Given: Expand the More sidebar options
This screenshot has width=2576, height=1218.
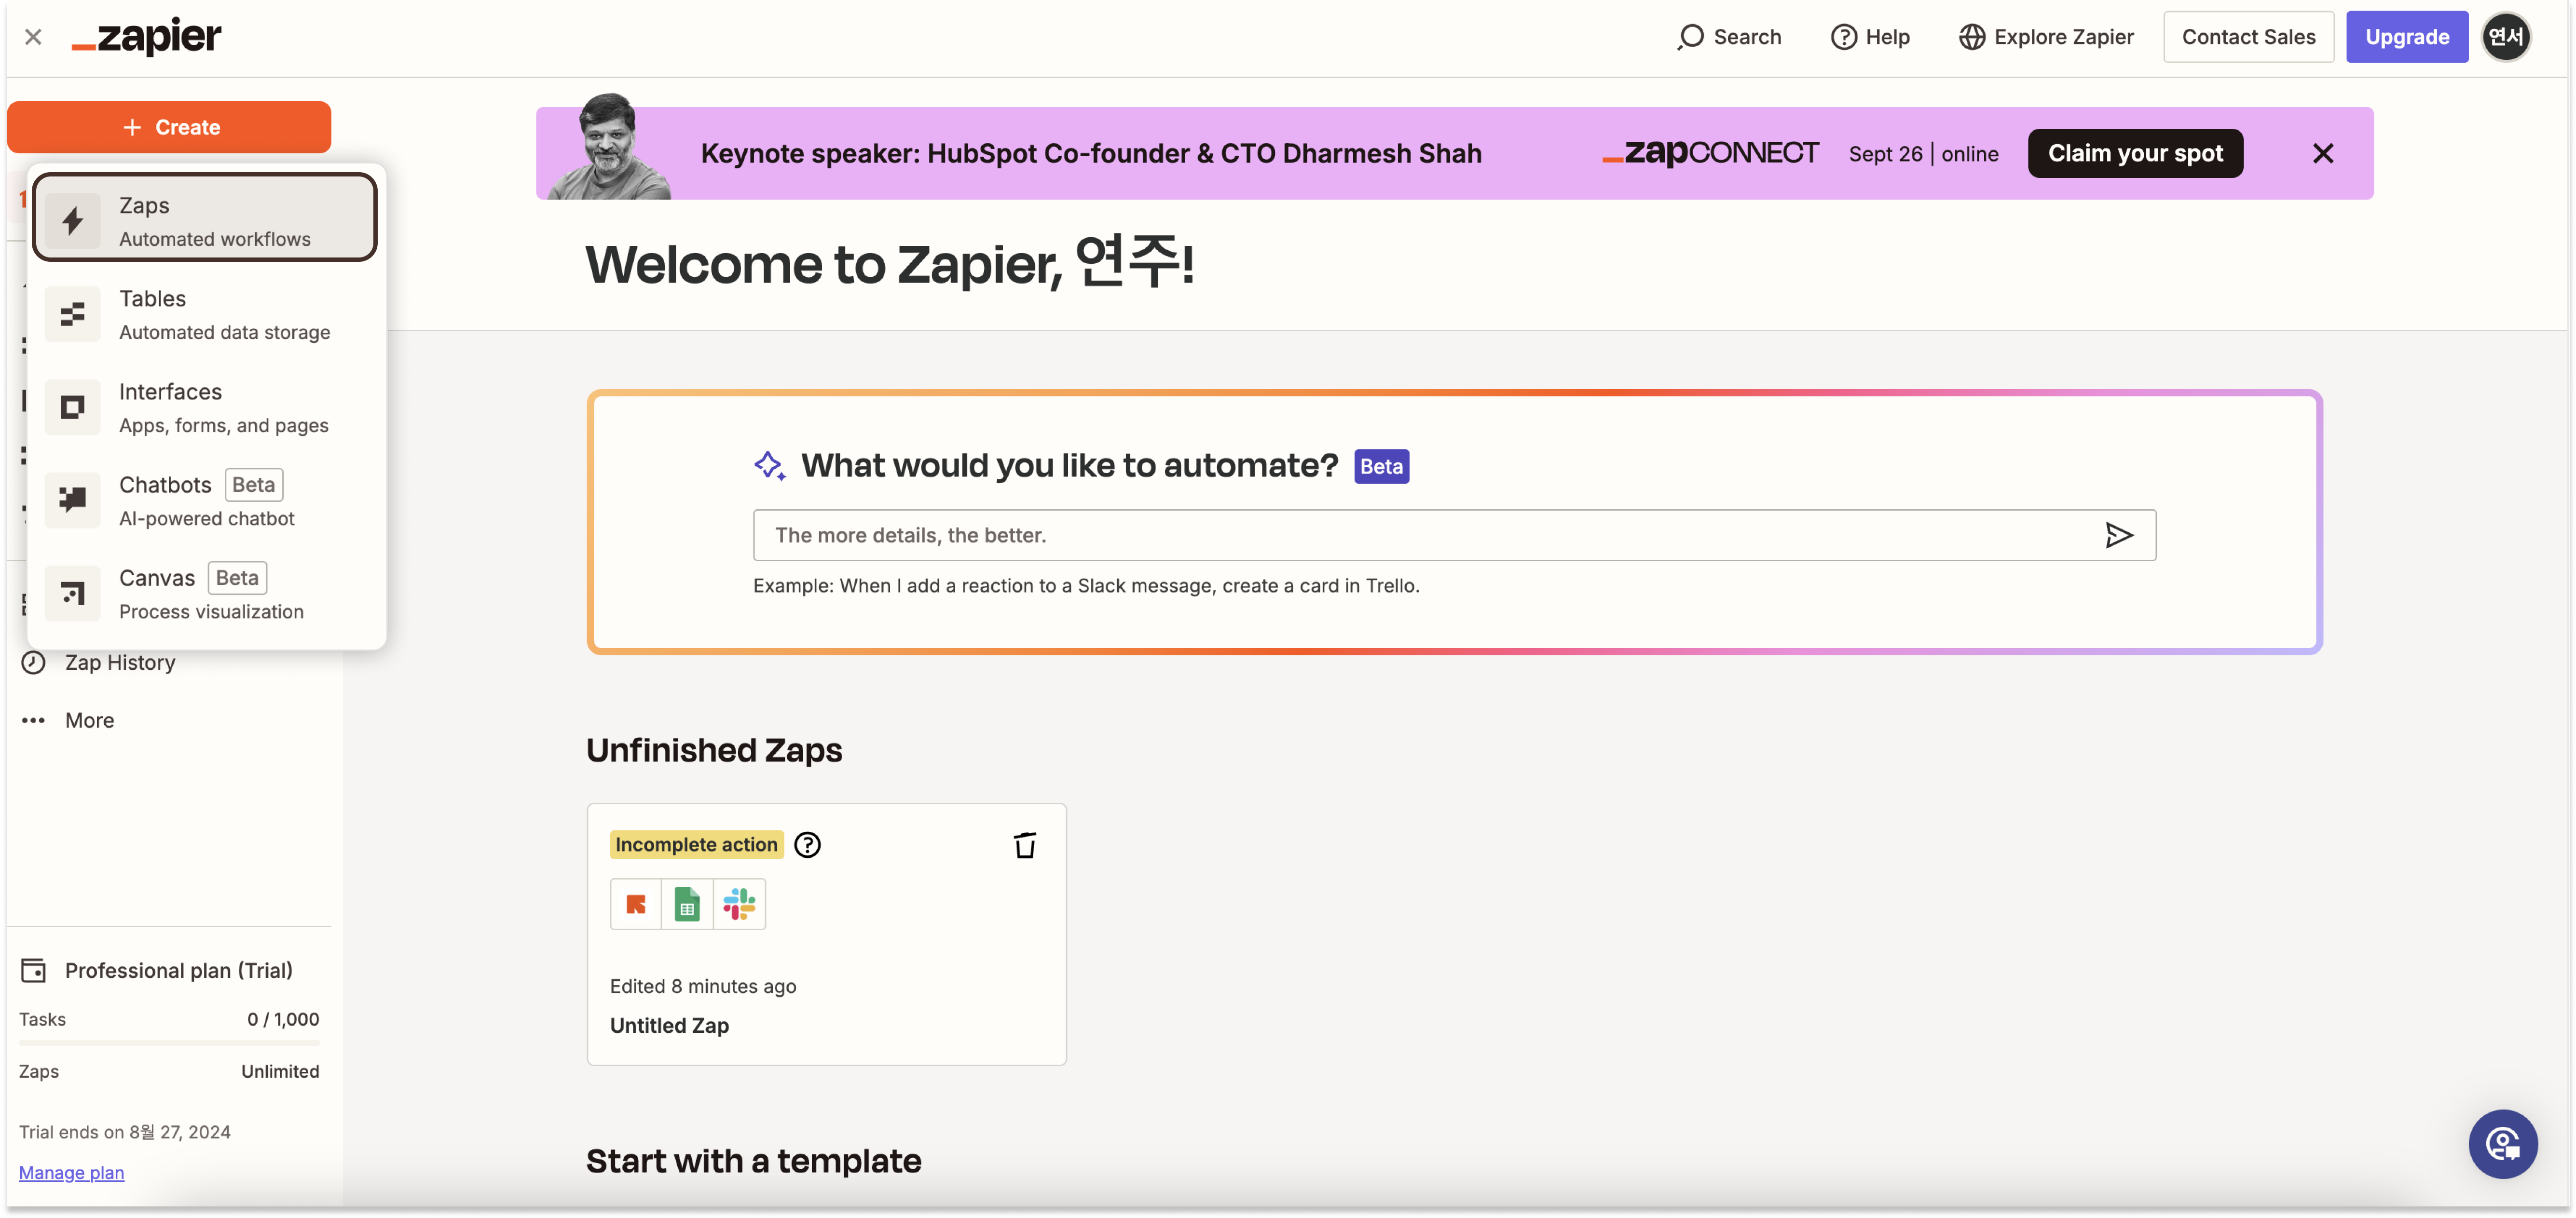Looking at the screenshot, I should pyautogui.click(x=88, y=720).
